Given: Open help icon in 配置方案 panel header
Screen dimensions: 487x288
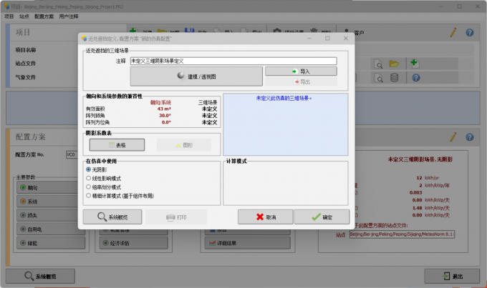Looking at the screenshot, I should (x=470, y=137).
